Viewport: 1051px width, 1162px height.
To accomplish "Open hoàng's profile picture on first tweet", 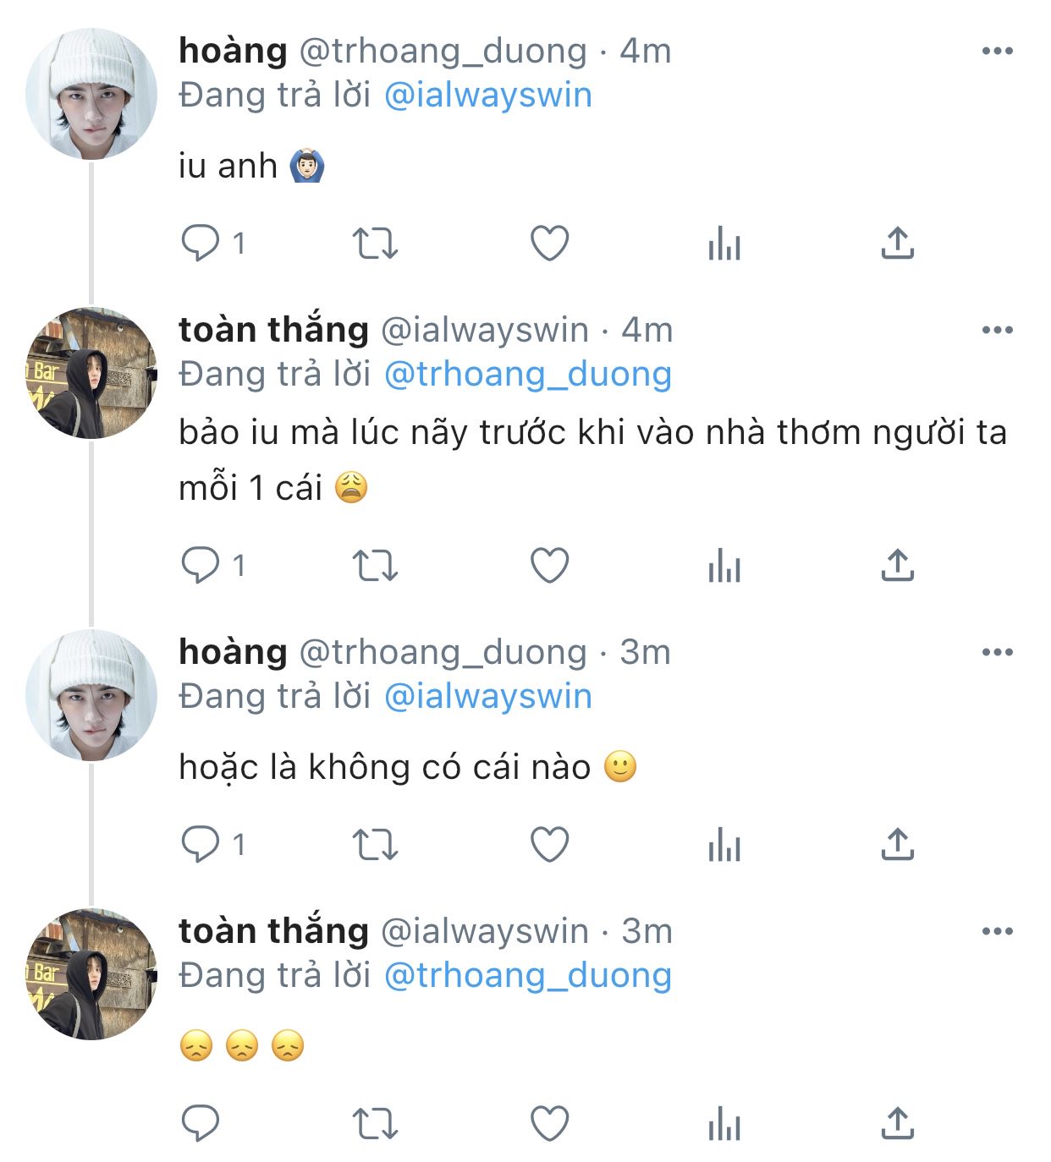I will (91, 94).
